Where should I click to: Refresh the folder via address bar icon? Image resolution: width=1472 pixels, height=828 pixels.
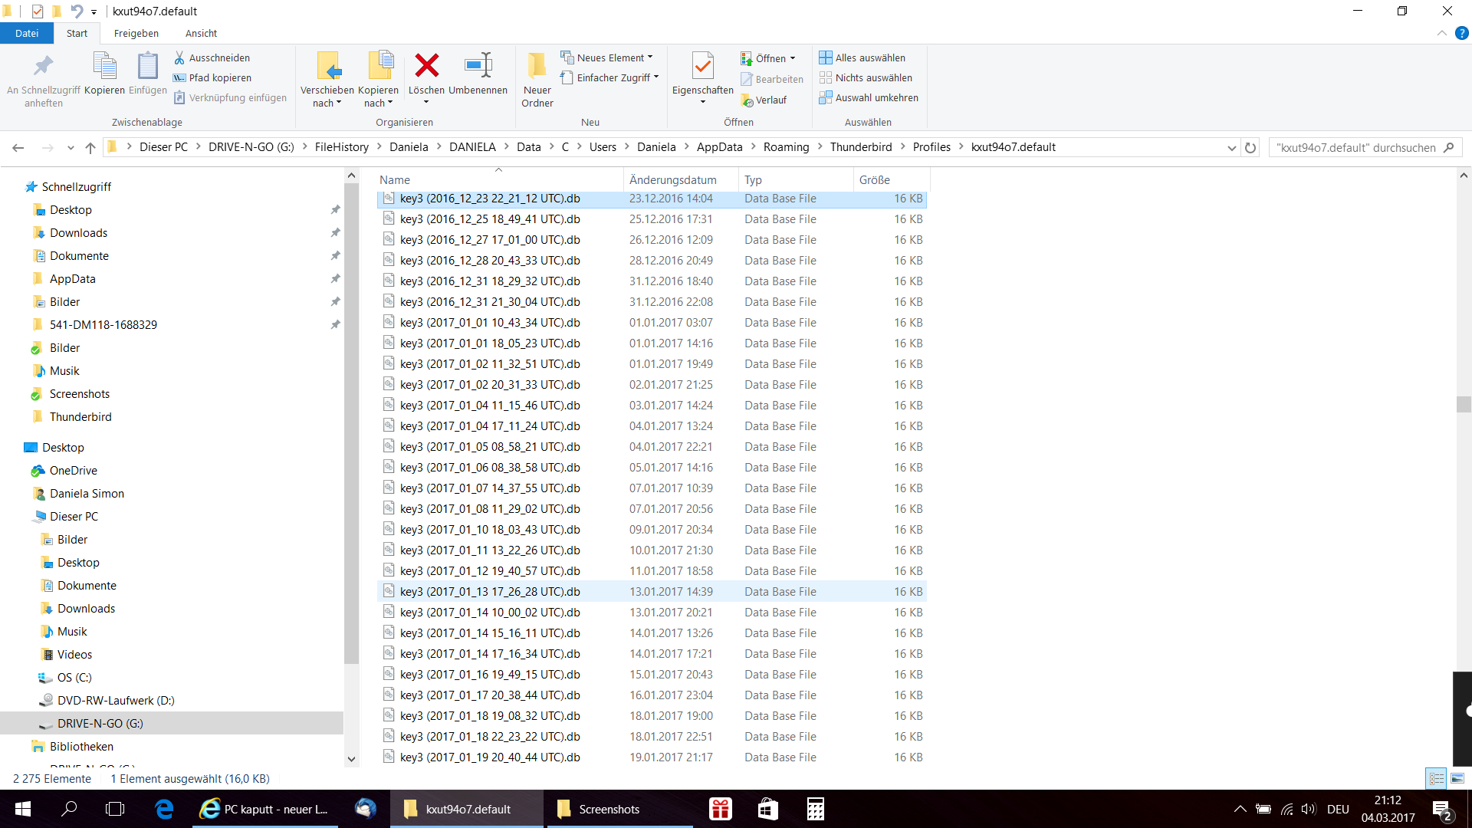(x=1250, y=147)
